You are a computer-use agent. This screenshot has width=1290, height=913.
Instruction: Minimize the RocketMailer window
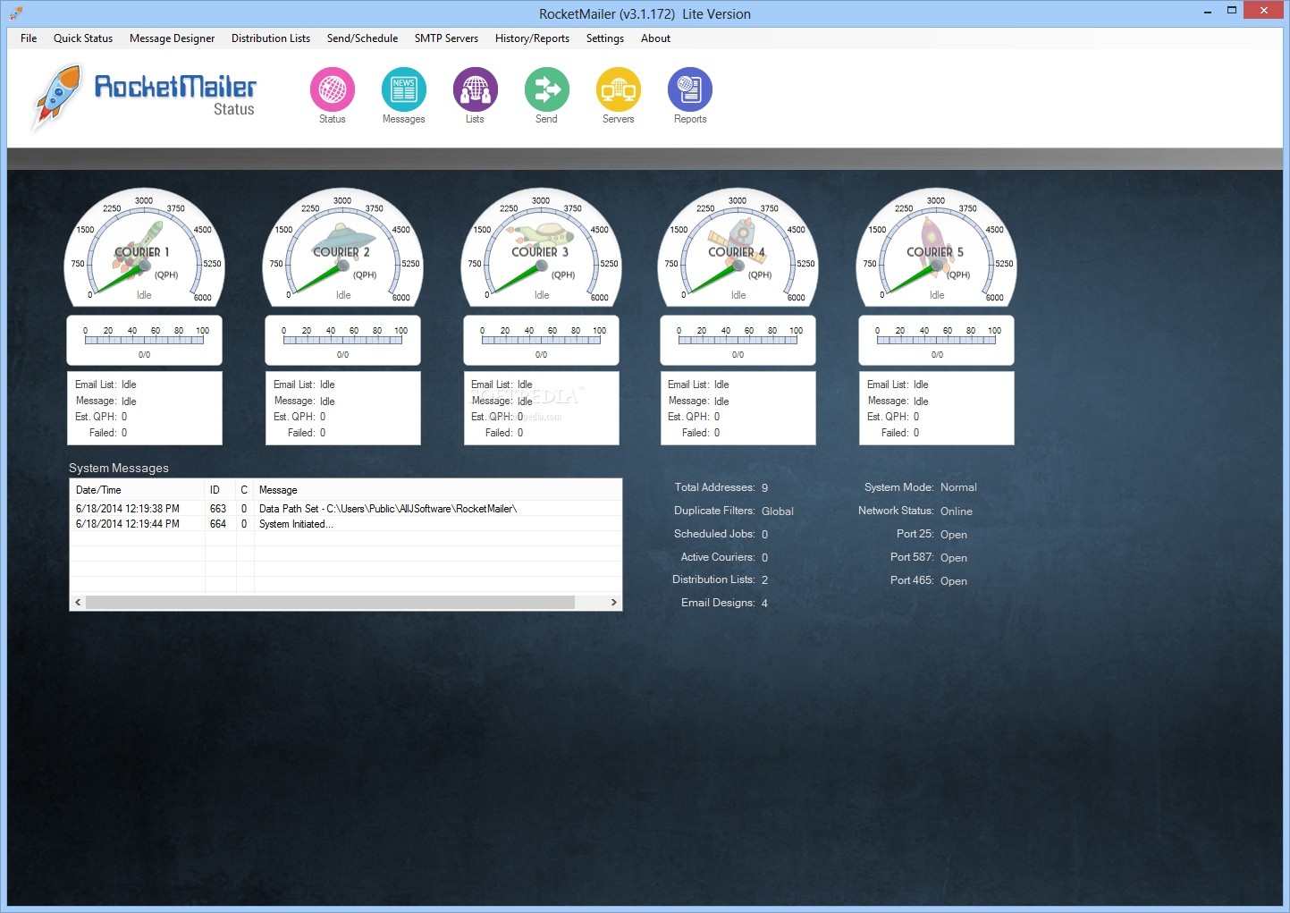(1207, 11)
